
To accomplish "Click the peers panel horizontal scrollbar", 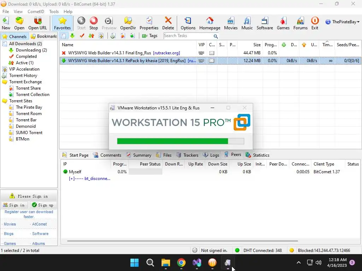I will click(182, 241).
